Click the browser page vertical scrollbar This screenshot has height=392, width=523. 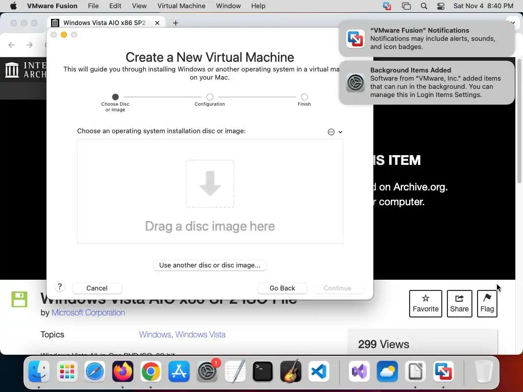point(519,120)
